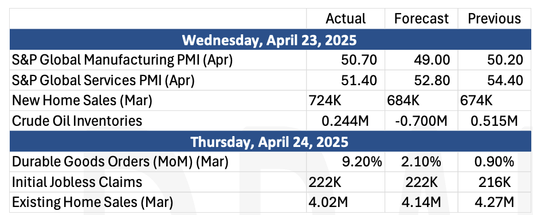Click the Thursday, April 24, 2025 header row
The height and width of the screenshot is (215, 533).
click(269, 141)
